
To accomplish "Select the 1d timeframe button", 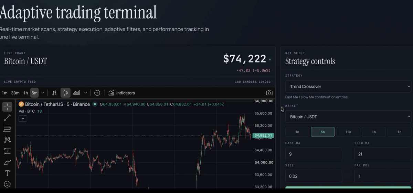I will click(399, 132).
